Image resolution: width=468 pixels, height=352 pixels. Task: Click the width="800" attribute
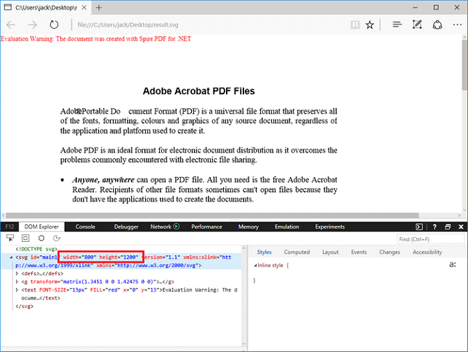tap(80, 257)
